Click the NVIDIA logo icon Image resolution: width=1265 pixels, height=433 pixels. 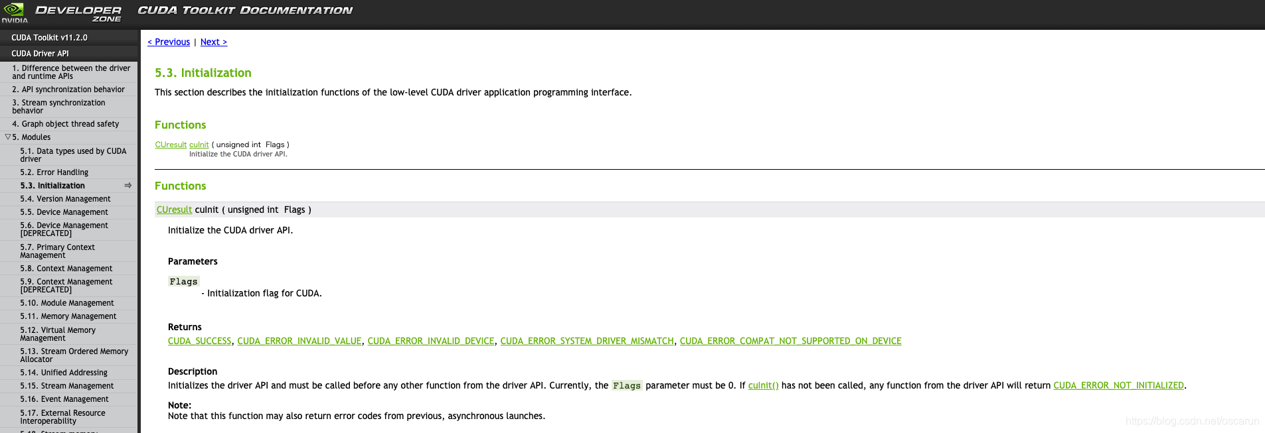click(x=14, y=11)
